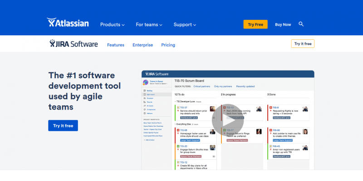Viewport: 363px width, 181px height.
Task: Click the red bug icon on TIS-66
Action: (270, 130)
